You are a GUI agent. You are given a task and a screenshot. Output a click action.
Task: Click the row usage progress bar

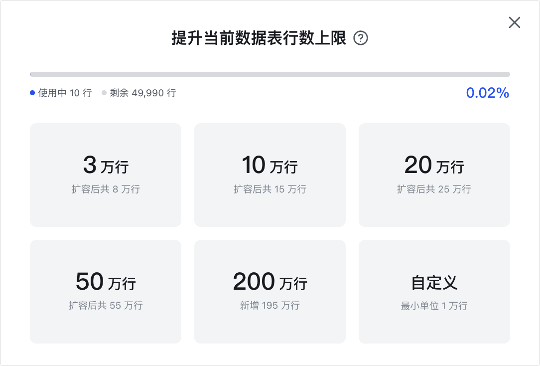(270, 73)
